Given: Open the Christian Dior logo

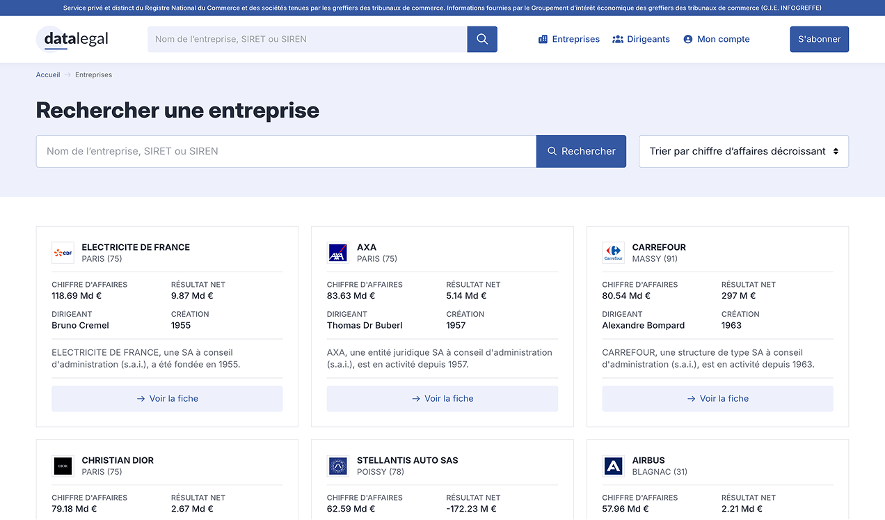Looking at the screenshot, I should coord(63,466).
